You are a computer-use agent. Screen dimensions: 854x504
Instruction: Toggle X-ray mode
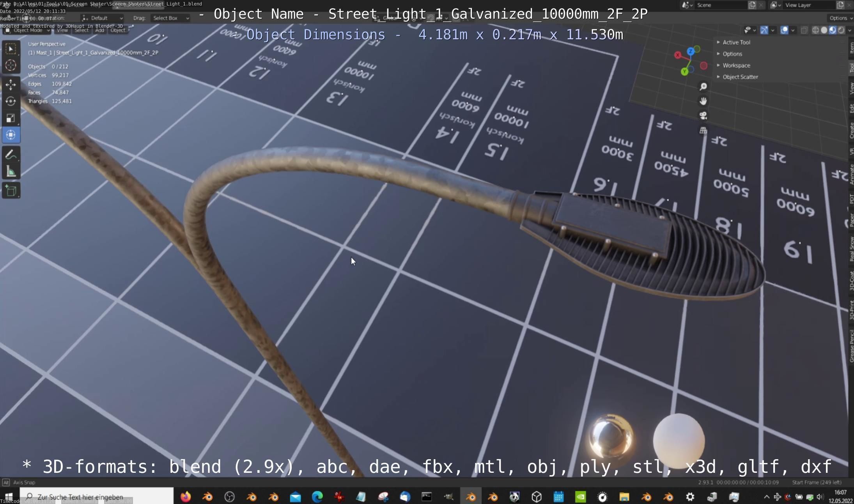click(804, 30)
